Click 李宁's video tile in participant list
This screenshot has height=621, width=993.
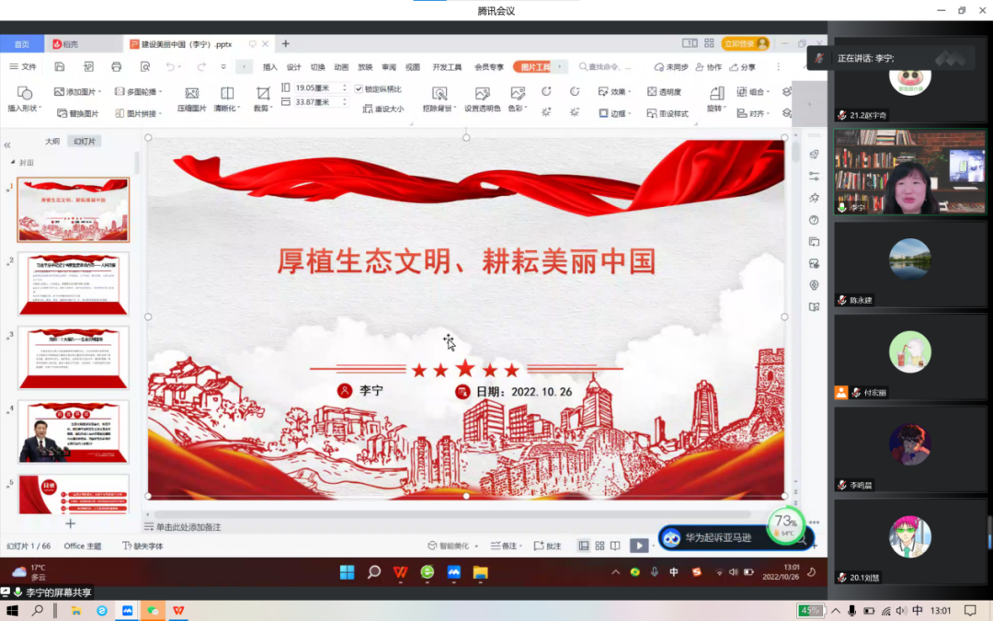tap(910, 172)
